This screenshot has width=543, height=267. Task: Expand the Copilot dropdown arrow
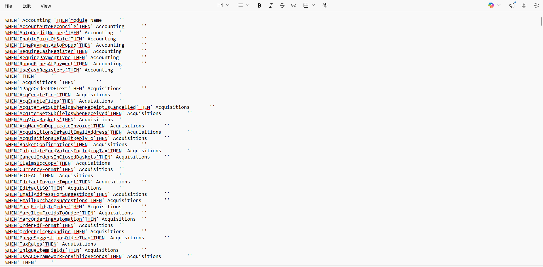(x=499, y=5)
